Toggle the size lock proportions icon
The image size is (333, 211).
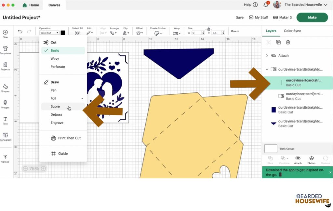tap(208, 29)
